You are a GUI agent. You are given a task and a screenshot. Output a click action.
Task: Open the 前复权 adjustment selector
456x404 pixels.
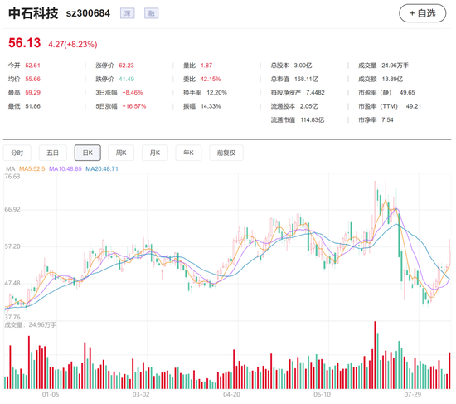pyautogui.click(x=226, y=153)
